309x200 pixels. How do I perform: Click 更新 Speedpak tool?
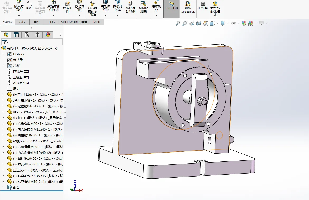pyautogui.click(x=188, y=7)
